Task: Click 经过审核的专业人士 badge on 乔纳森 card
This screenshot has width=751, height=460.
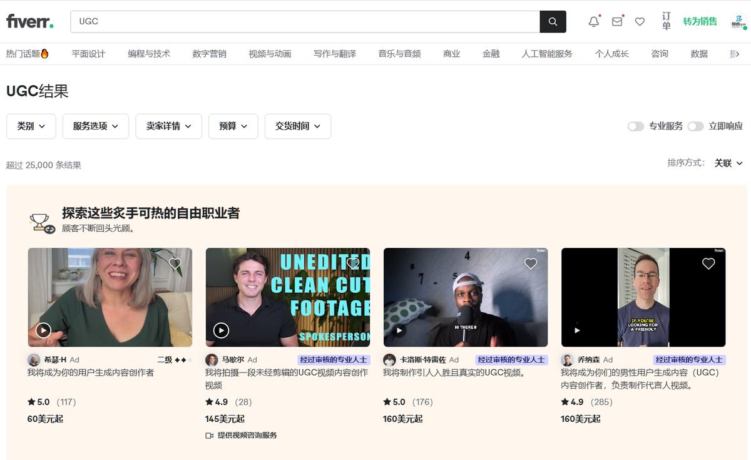Action: tap(689, 360)
